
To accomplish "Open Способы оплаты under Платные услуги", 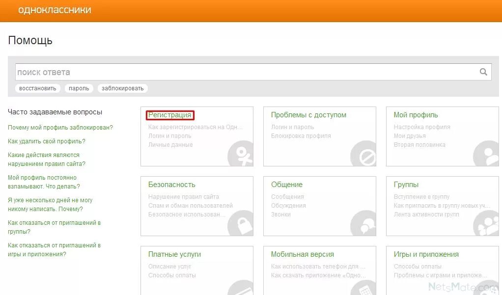I will [x=172, y=275].
